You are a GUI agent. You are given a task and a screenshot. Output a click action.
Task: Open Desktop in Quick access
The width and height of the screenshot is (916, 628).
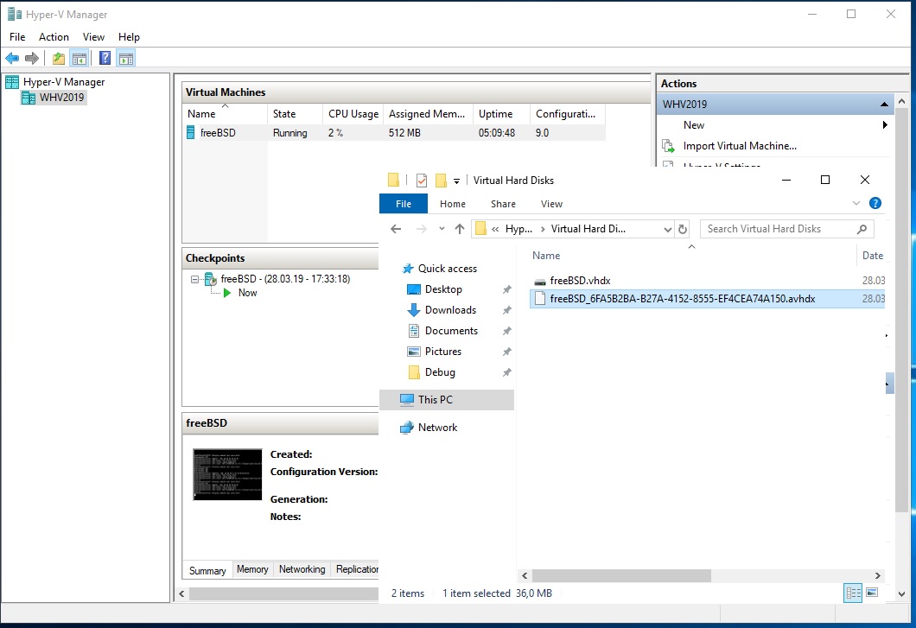pos(443,289)
